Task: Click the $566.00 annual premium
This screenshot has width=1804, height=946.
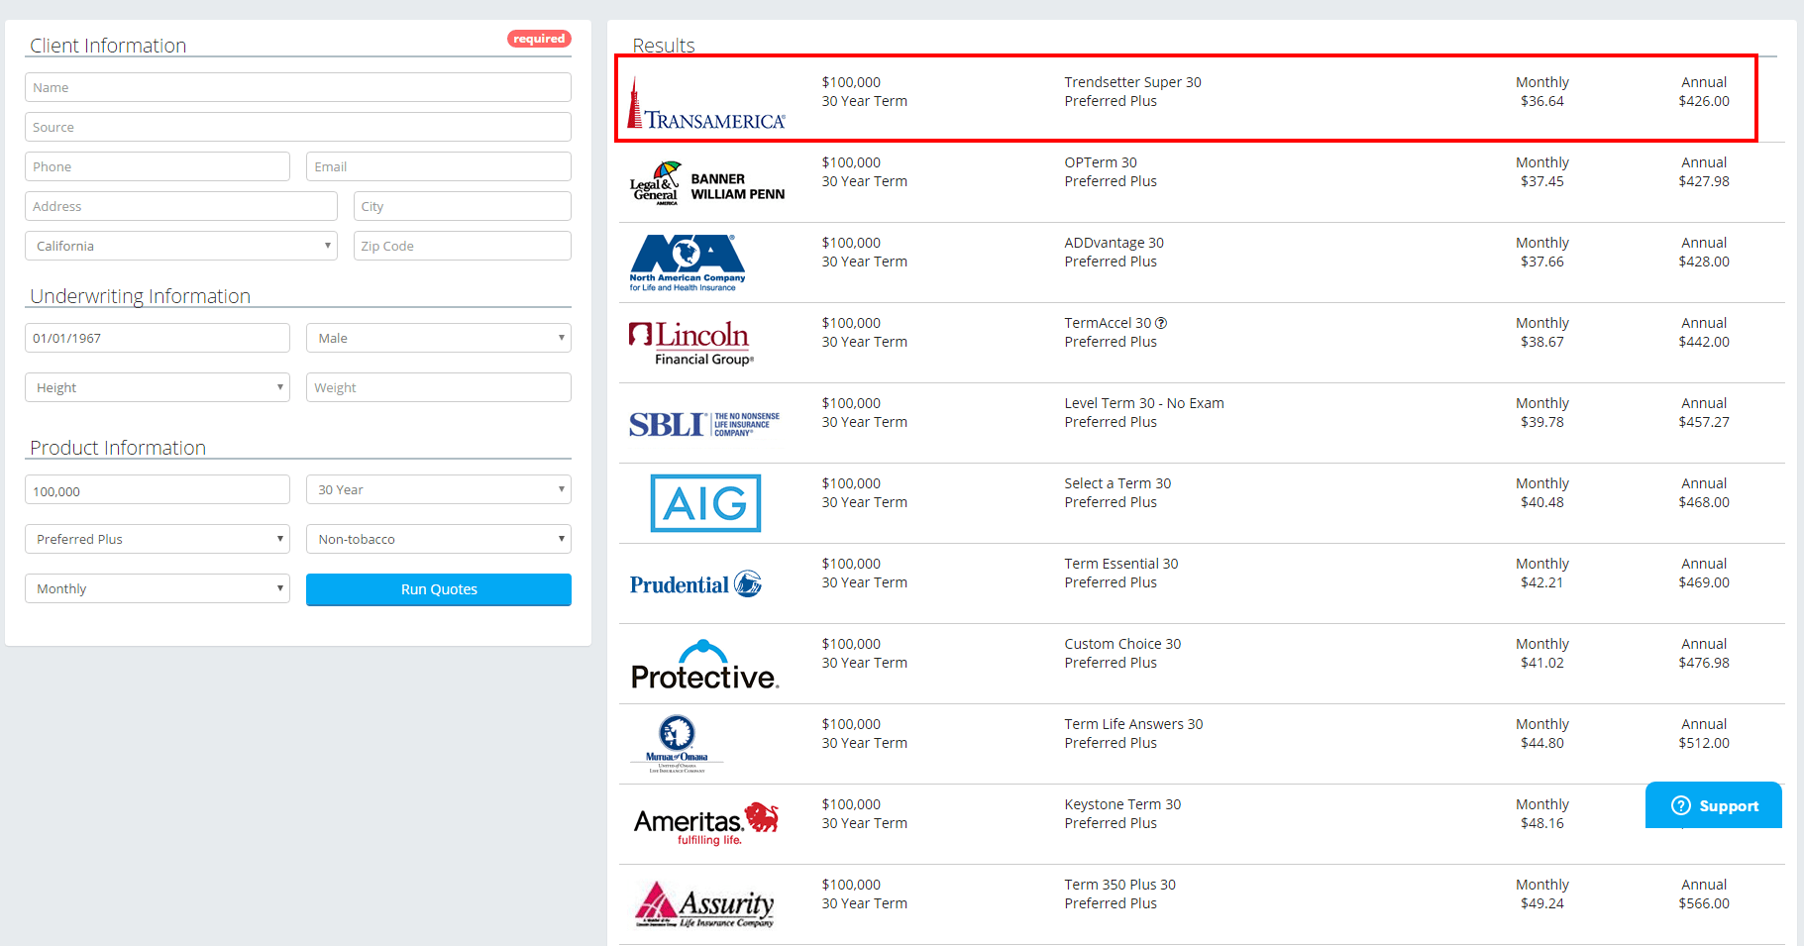Action: click(1704, 903)
